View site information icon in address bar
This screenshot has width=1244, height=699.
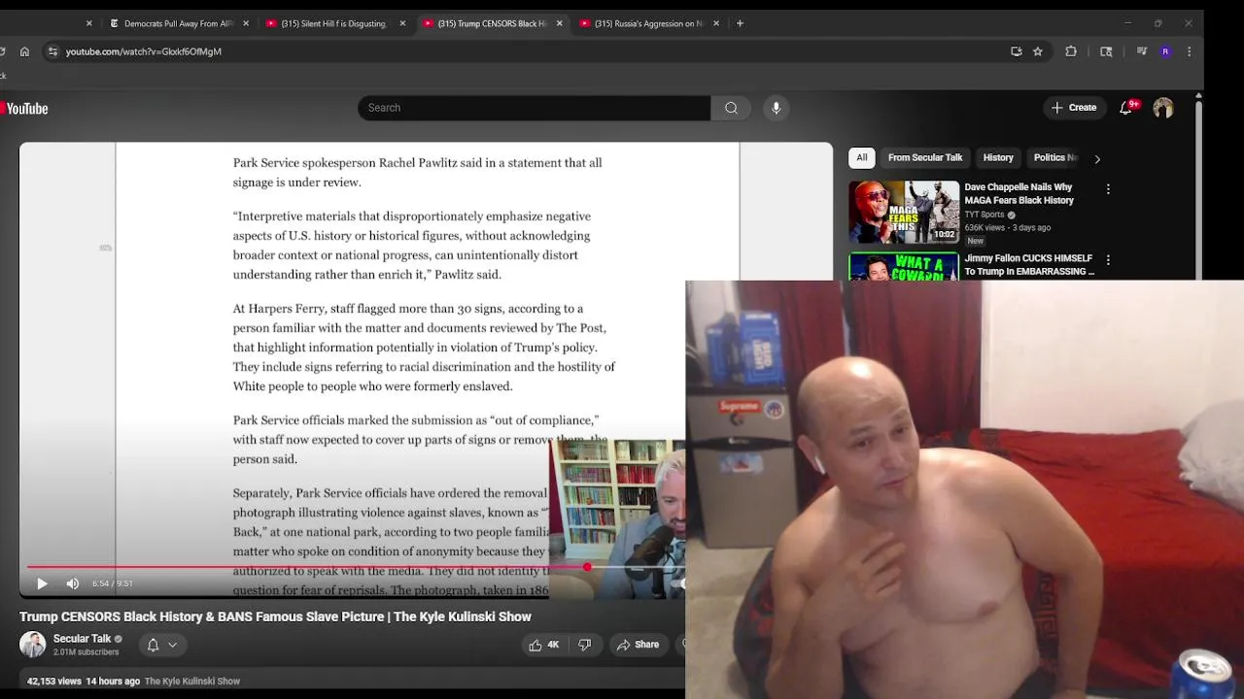52,51
